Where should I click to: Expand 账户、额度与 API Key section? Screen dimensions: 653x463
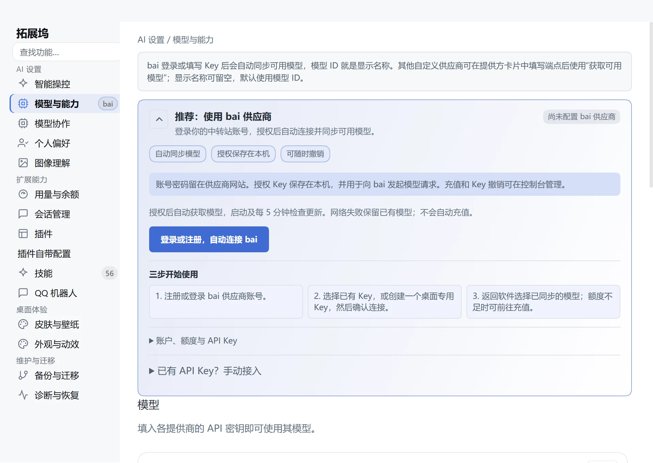(x=193, y=341)
